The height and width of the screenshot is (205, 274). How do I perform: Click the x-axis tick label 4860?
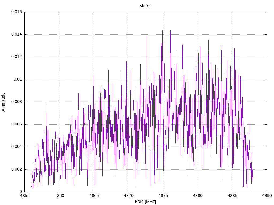pyautogui.click(x=59, y=196)
